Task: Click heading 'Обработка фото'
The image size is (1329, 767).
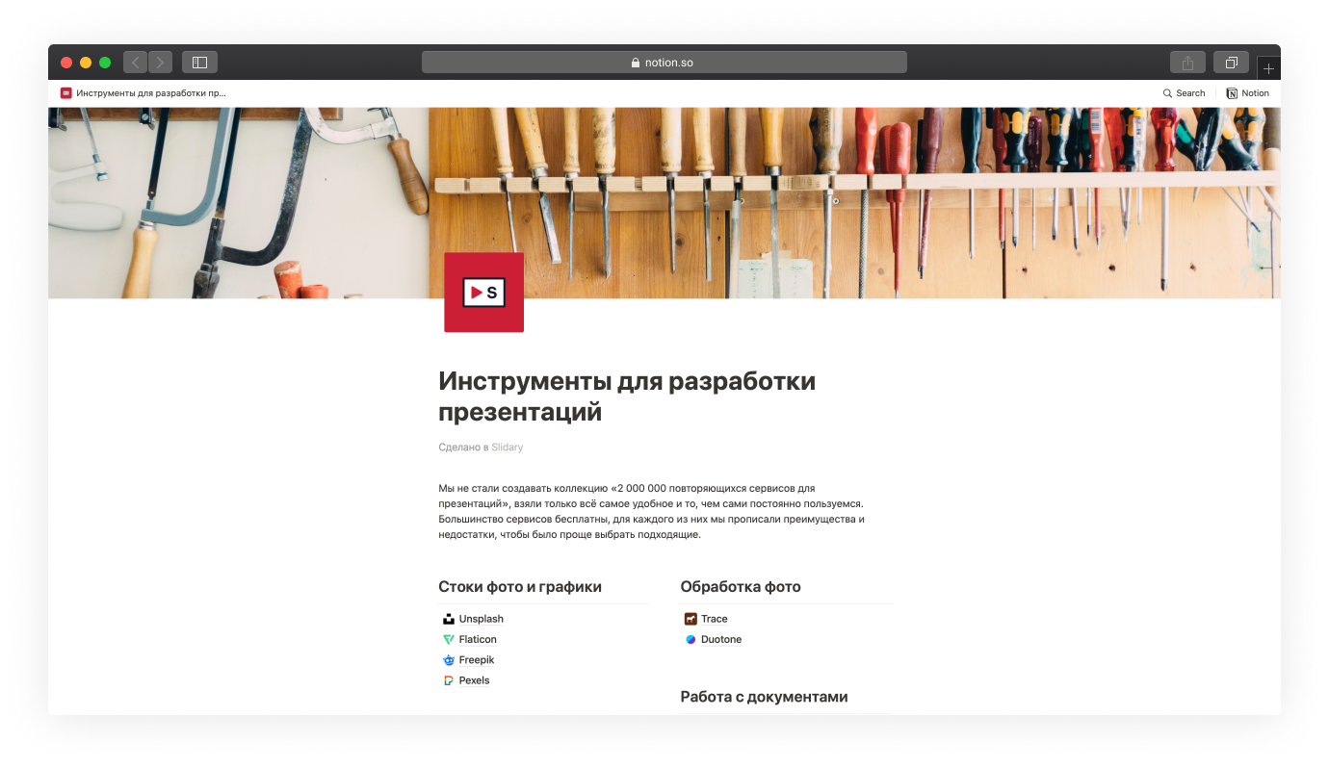Action: [x=741, y=587]
